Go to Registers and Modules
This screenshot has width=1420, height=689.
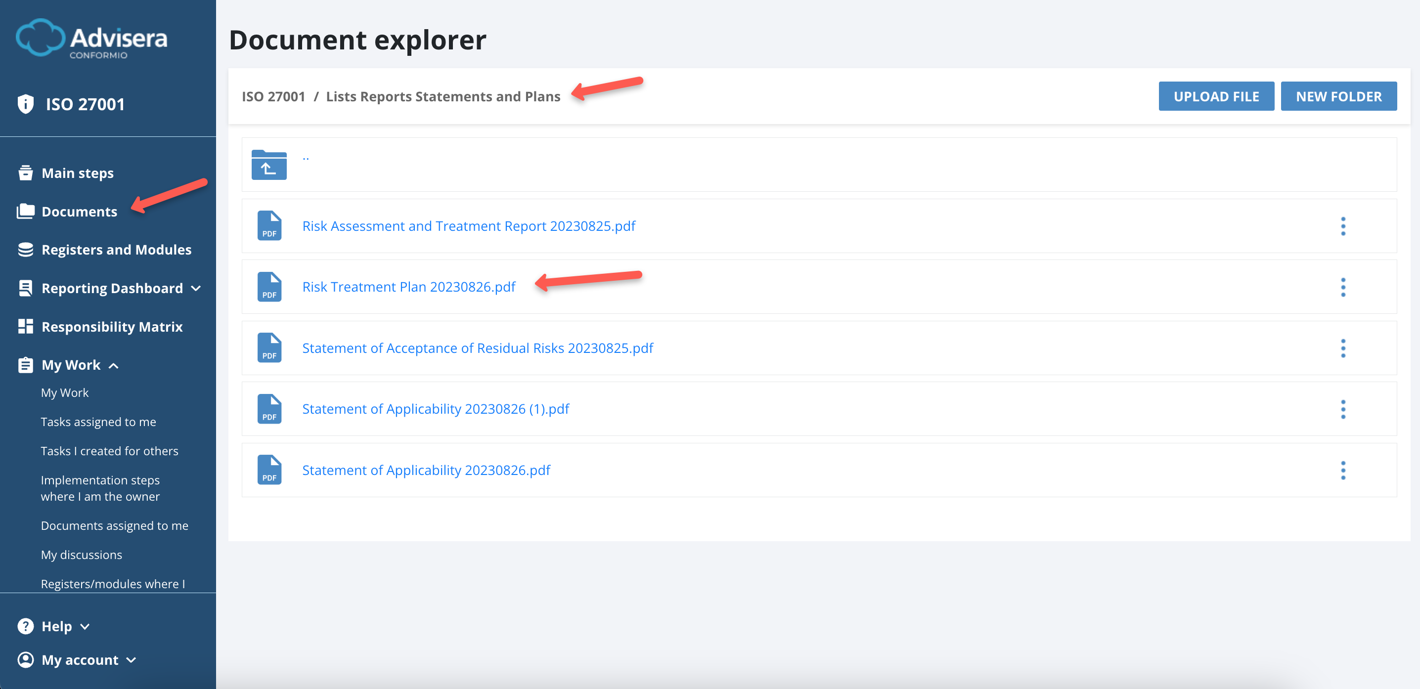(116, 250)
